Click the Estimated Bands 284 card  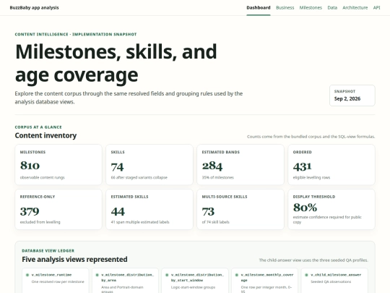click(240, 165)
